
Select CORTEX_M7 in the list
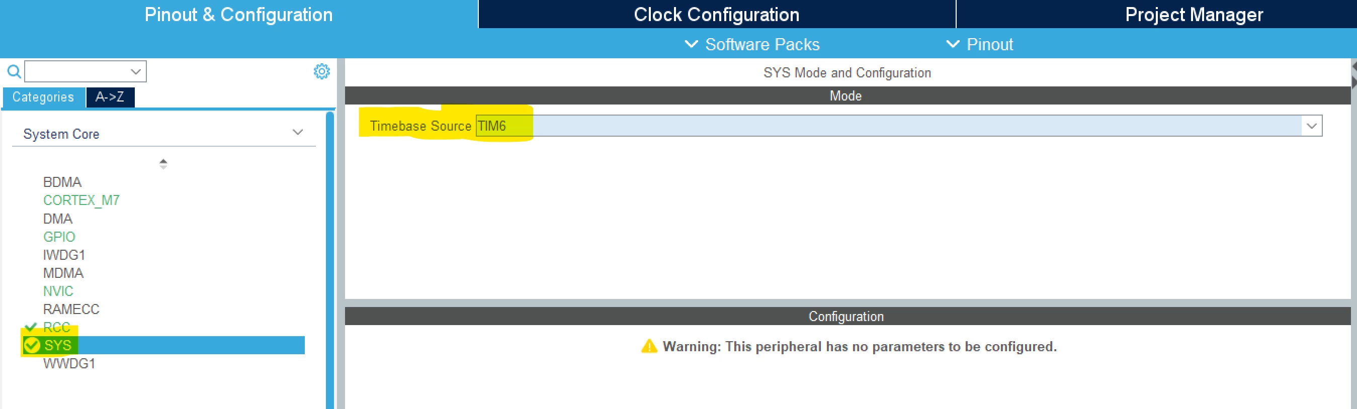click(x=81, y=200)
